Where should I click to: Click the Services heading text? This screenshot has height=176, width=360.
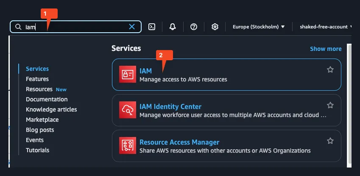point(126,48)
